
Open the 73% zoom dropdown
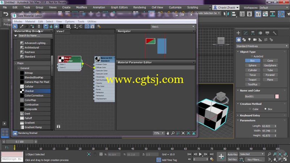[159, 133]
